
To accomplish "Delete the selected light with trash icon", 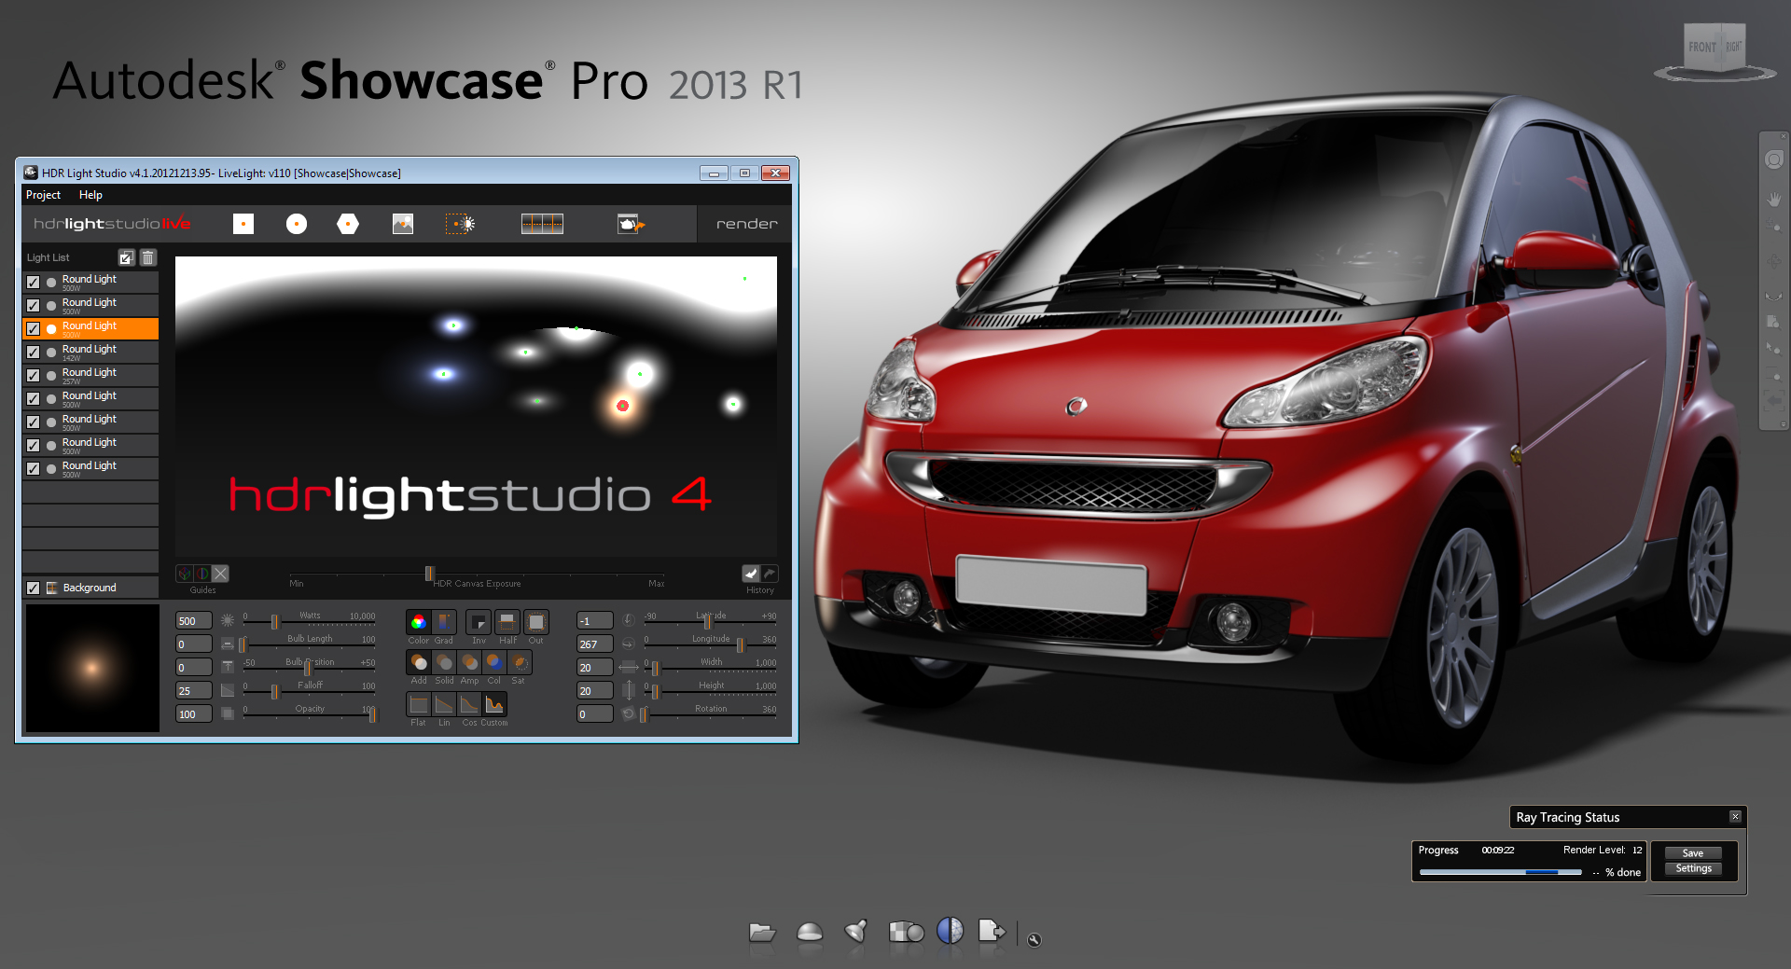I will click(147, 257).
